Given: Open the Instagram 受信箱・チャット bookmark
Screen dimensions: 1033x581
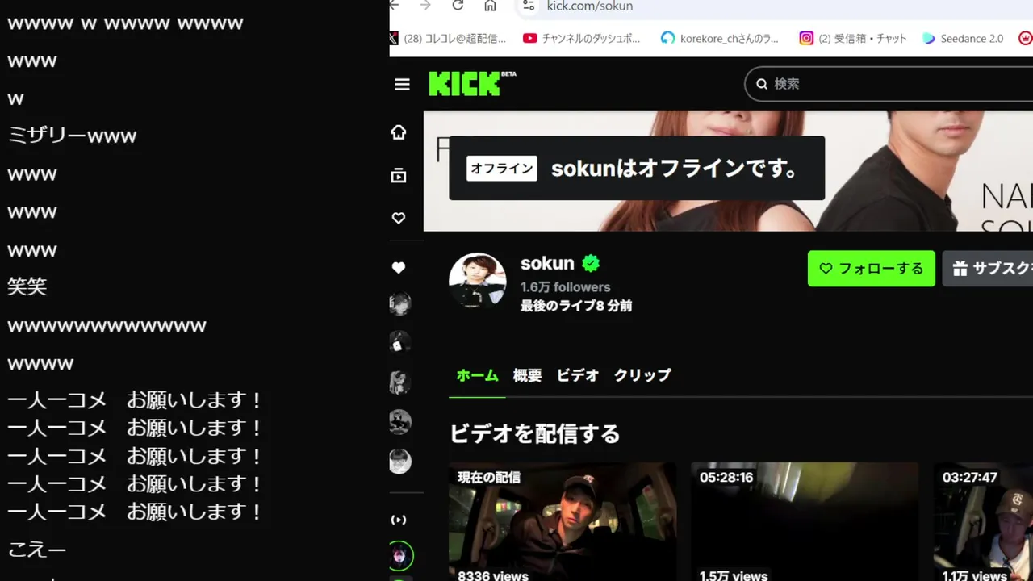Looking at the screenshot, I should (x=853, y=38).
